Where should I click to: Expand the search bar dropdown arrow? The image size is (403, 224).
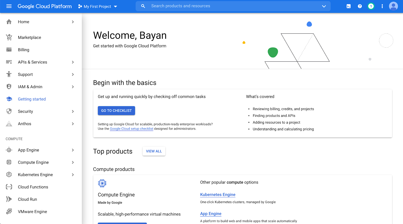[x=324, y=6]
